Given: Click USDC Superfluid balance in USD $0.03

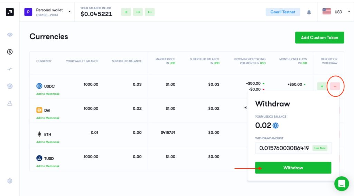Looking at the screenshot, I should [x=214, y=84].
